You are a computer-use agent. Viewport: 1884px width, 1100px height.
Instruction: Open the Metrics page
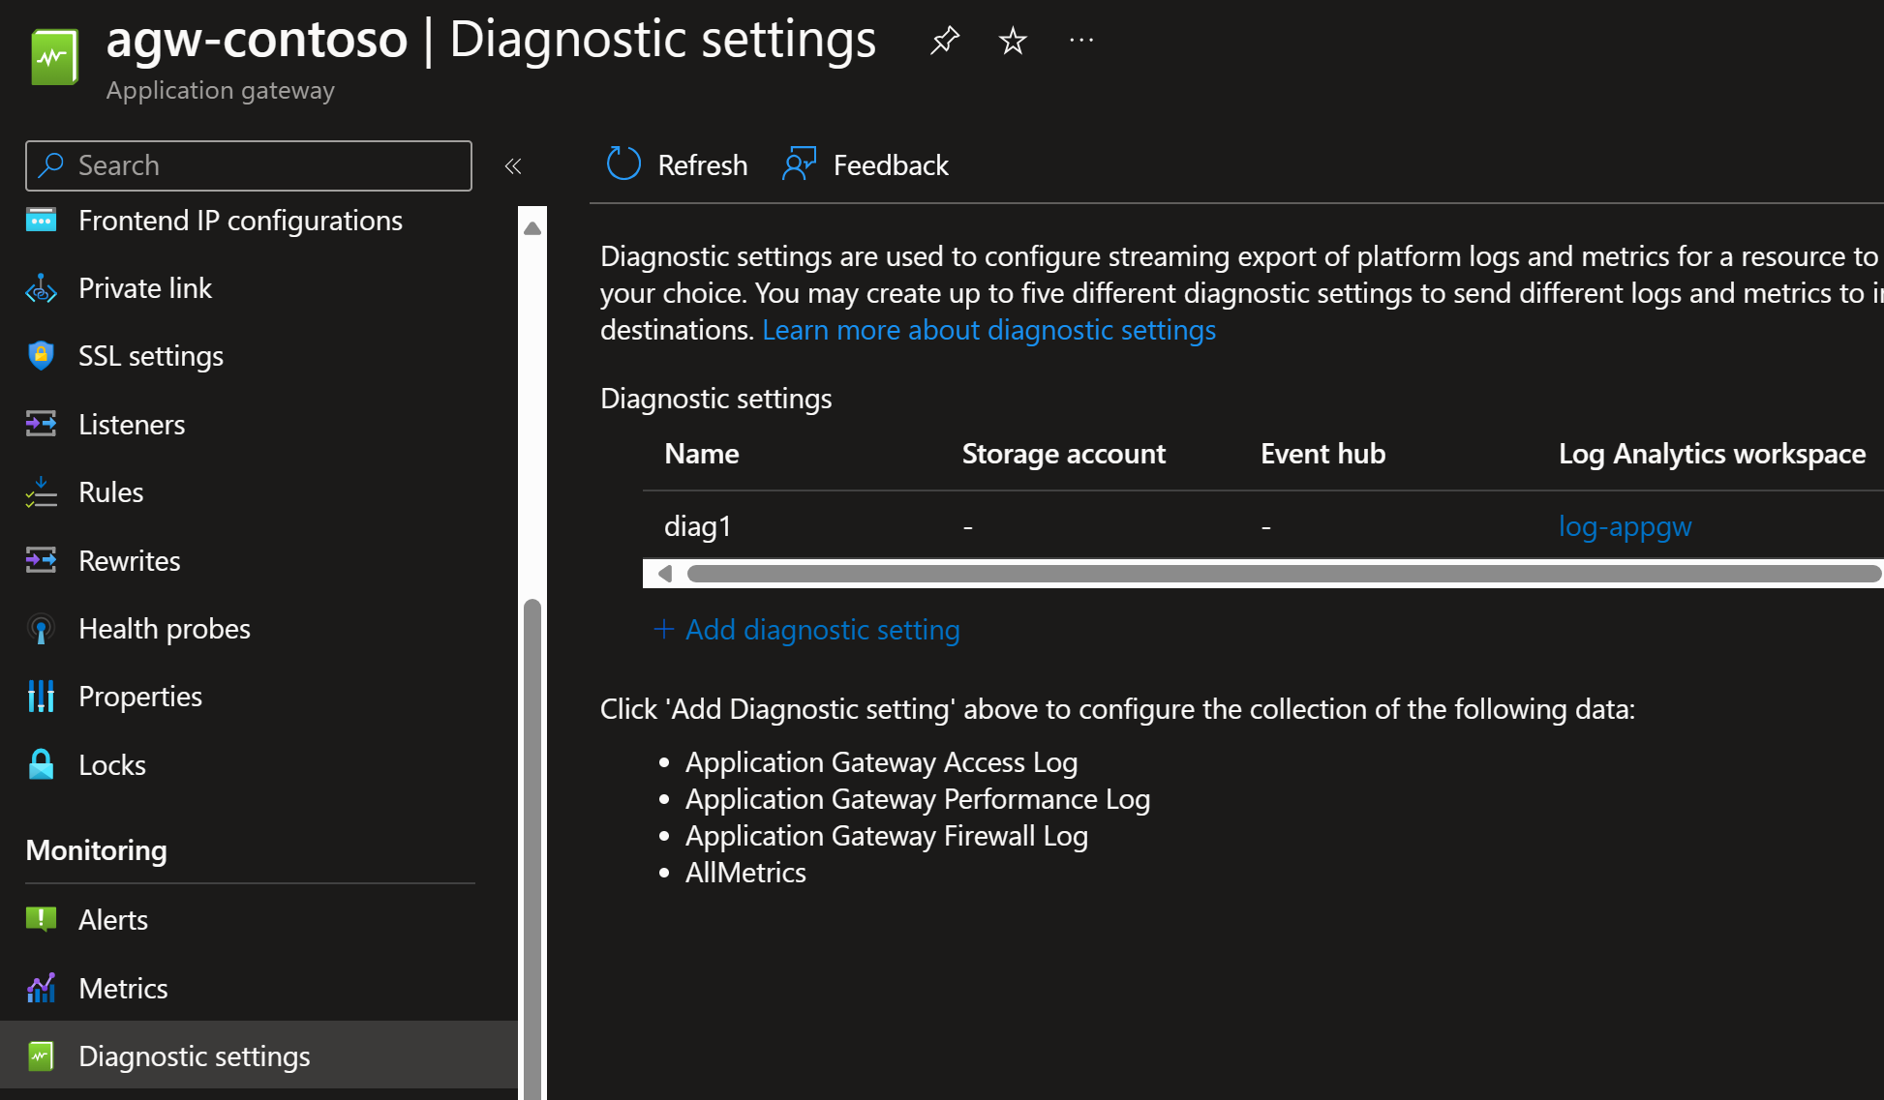(123, 989)
